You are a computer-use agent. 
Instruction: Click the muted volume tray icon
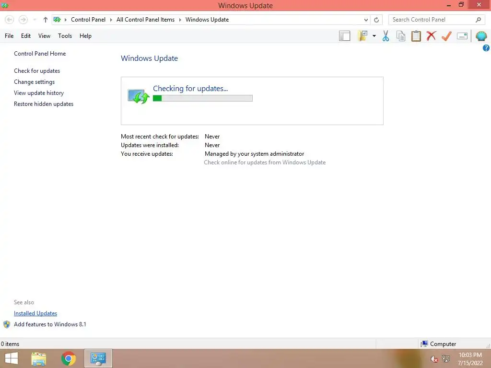coord(434,359)
